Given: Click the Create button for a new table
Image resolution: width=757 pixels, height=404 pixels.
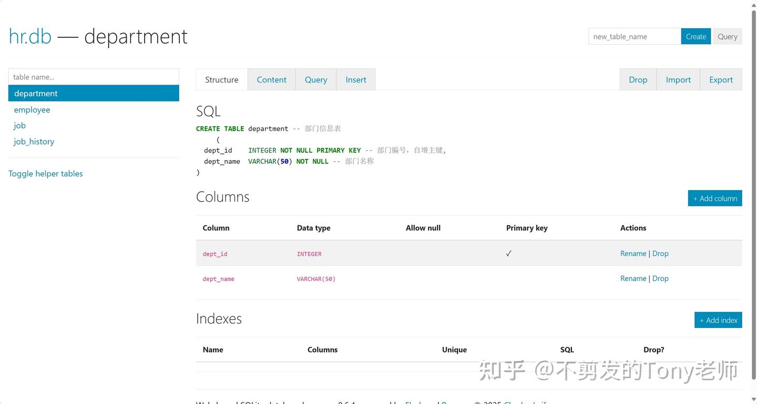Looking at the screenshot, I should click(695, 36).
